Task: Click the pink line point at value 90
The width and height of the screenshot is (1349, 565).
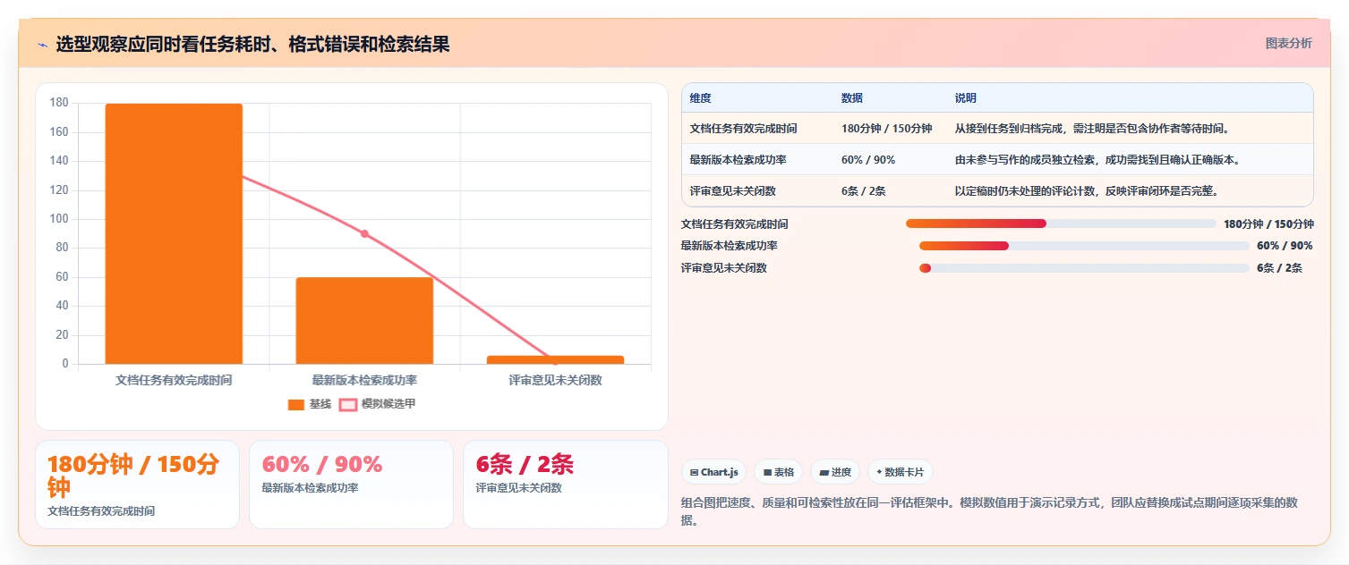Action: [x=364, y=234]
